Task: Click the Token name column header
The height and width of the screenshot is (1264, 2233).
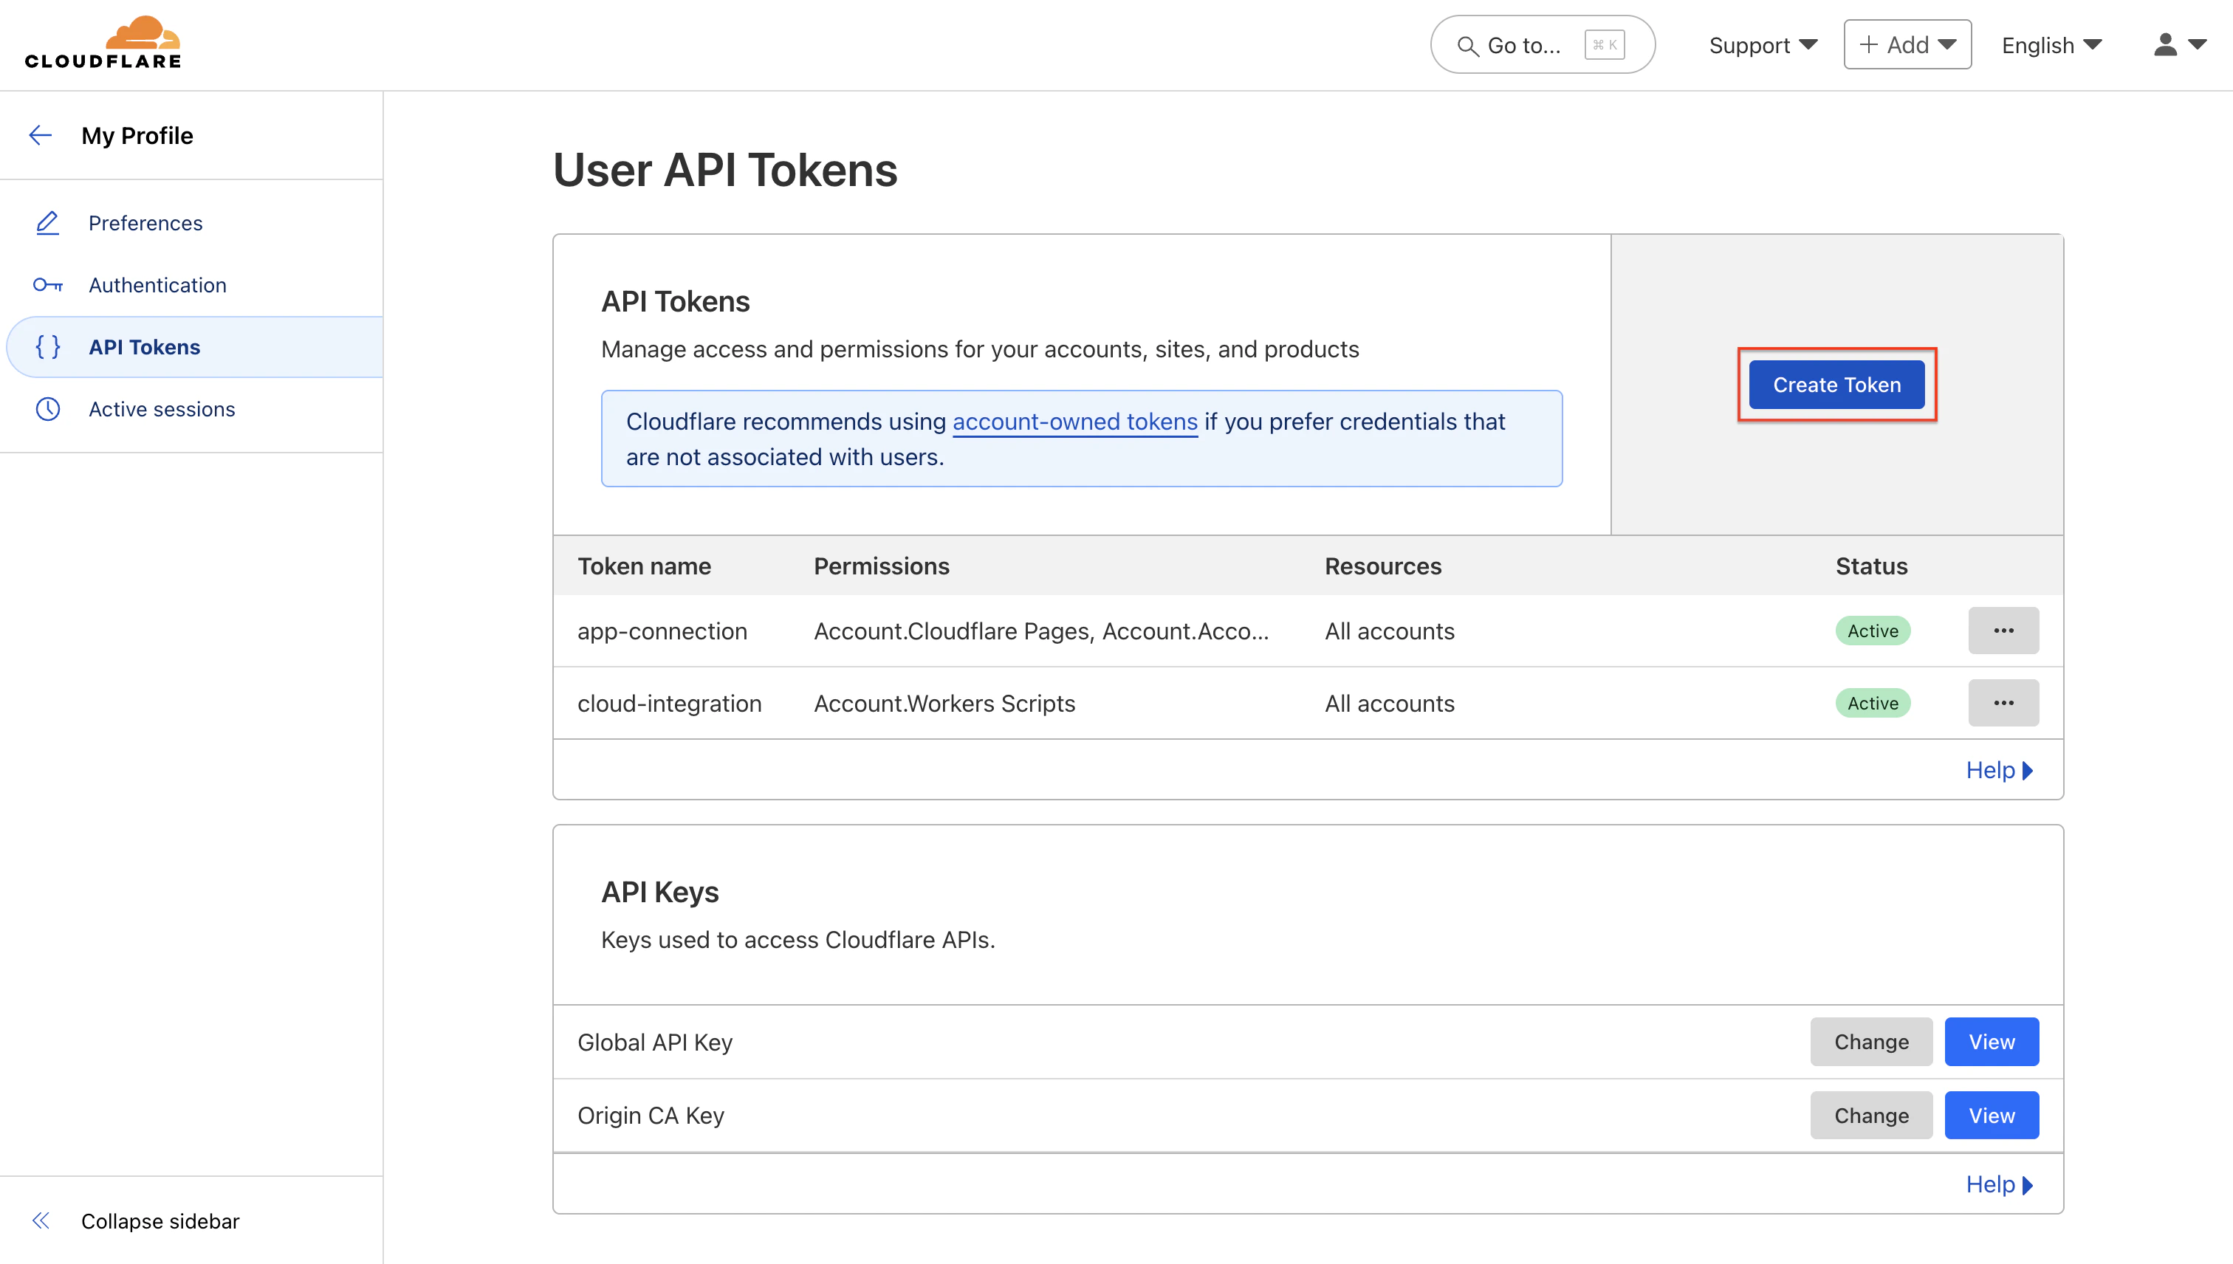Action: point(644,566)
